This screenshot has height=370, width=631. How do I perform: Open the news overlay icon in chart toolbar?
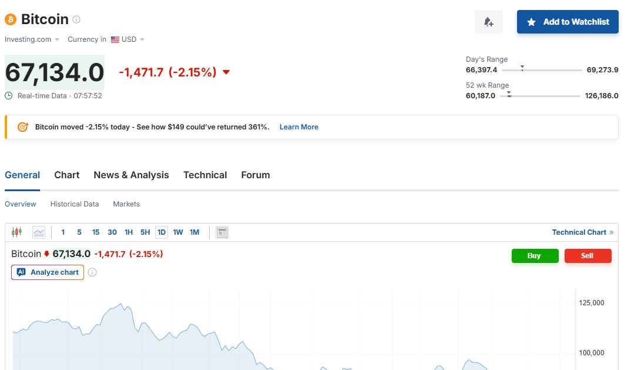[222, 232]
